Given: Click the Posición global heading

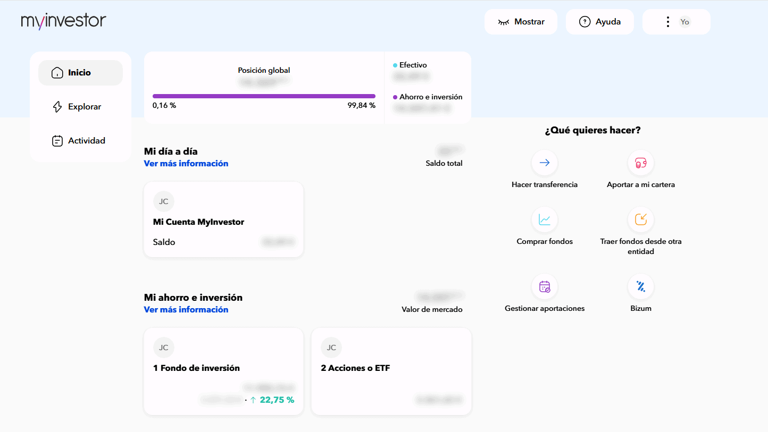Looking at the screenshot, I should point(264,70).
